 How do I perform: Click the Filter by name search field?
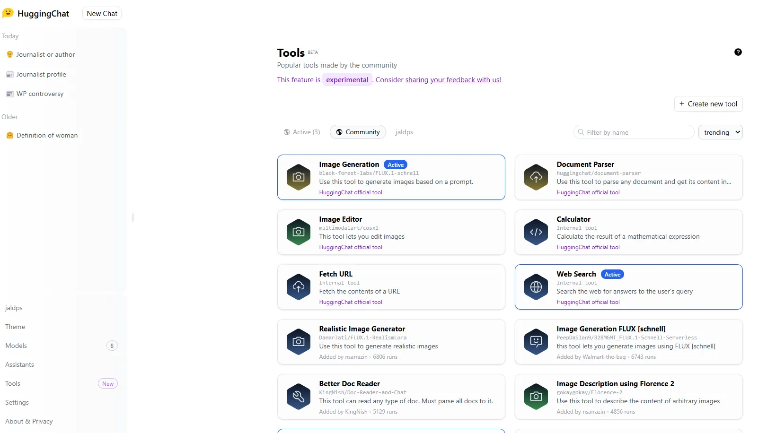636,132
